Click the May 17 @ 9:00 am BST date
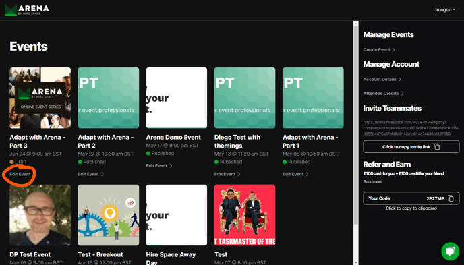The image size is (464, 265). pos(172,146)
